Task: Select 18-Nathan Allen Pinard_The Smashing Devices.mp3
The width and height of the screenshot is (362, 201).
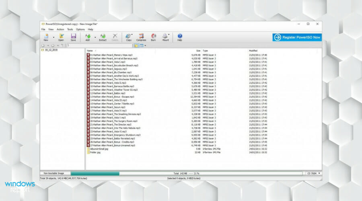Action: pyautogui.click(x=115, y=114)
